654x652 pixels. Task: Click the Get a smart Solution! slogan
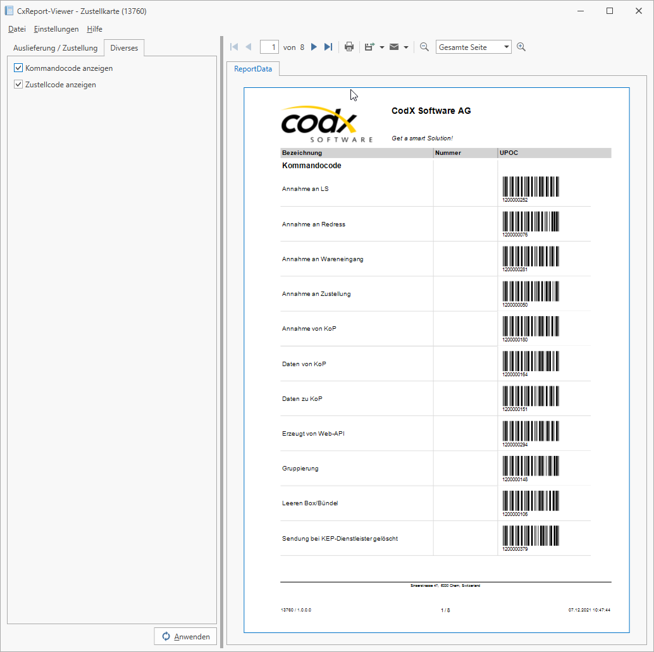[422, 138]
